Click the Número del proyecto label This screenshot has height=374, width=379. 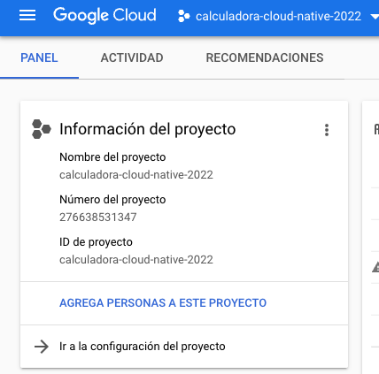click(112, 200)
